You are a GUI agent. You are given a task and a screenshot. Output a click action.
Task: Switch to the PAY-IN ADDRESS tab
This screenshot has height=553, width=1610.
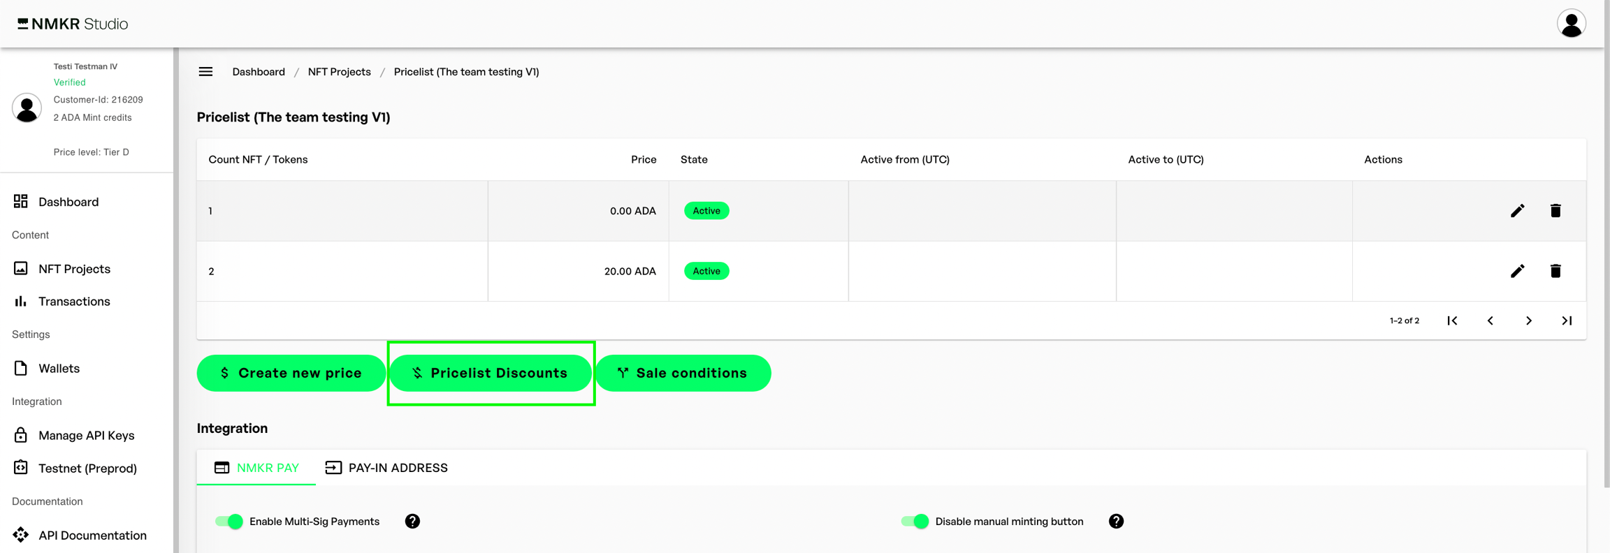386,468
